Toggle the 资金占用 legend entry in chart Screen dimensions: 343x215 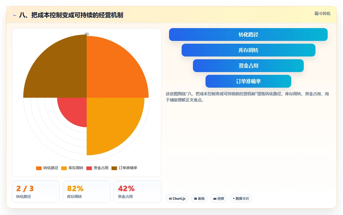tap(98, 168)
